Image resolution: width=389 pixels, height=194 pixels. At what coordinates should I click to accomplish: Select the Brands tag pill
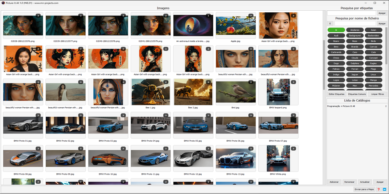(355, 47)
